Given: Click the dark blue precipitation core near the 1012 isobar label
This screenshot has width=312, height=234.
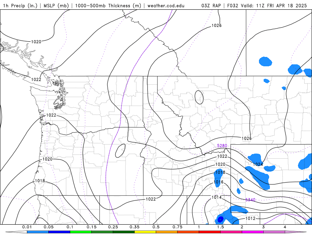Looking at the screenshot, I should point(220,220).
